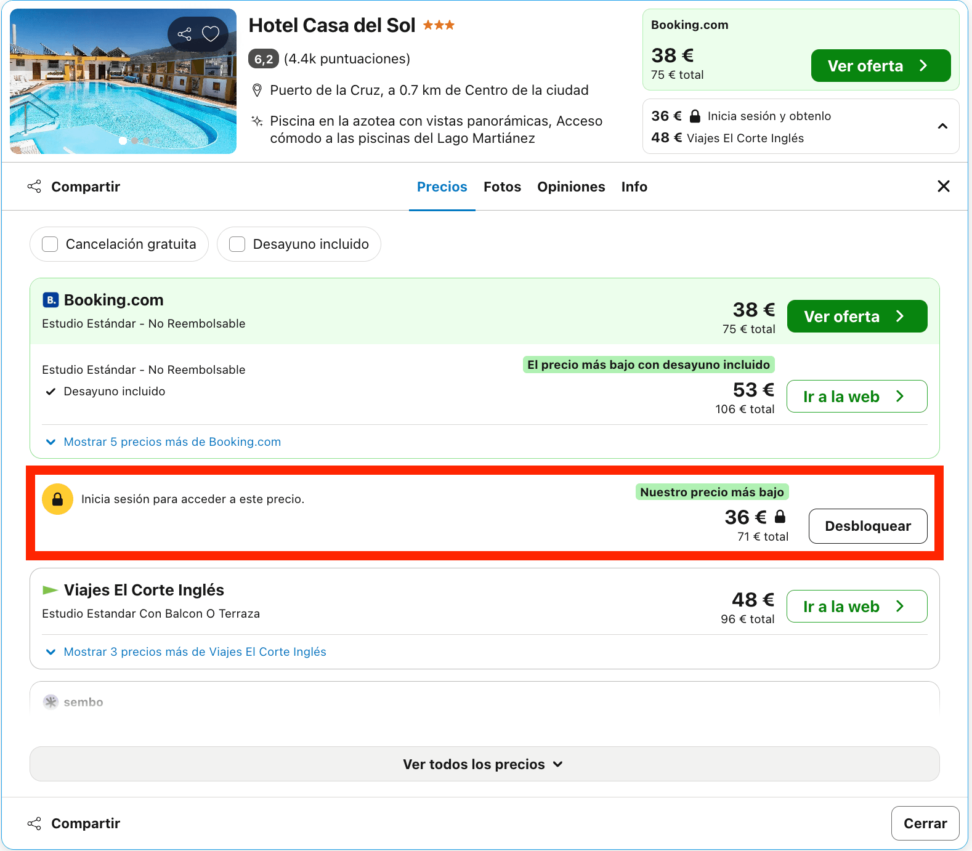Image resolution: width=972 pixels, height=851 pixels.
Task: Expand Ver todos los precios
Action: coord(484,764)
